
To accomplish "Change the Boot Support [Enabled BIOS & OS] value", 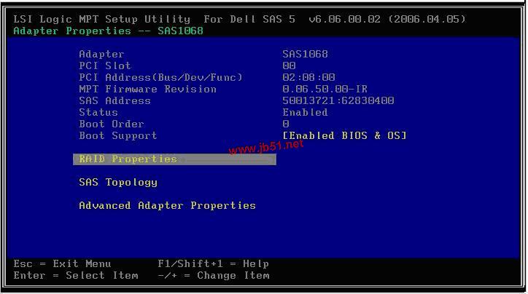I will pyautogui.click(x=344, y=136).
